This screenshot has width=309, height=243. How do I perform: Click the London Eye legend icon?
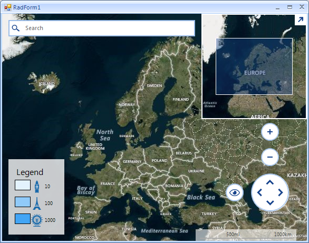tap(37, 220)
